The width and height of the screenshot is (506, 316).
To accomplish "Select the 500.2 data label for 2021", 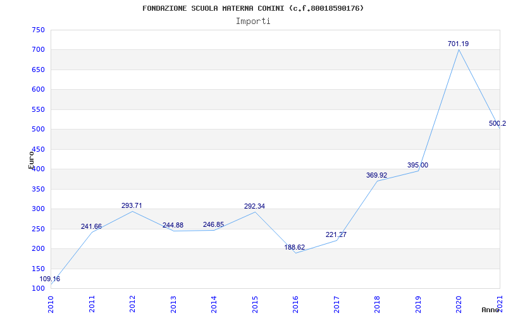I will (497, 123).
